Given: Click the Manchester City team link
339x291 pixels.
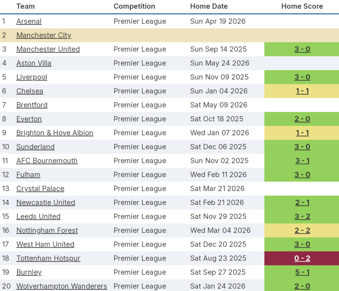Looking at the screenshot, I should [44, 35].
